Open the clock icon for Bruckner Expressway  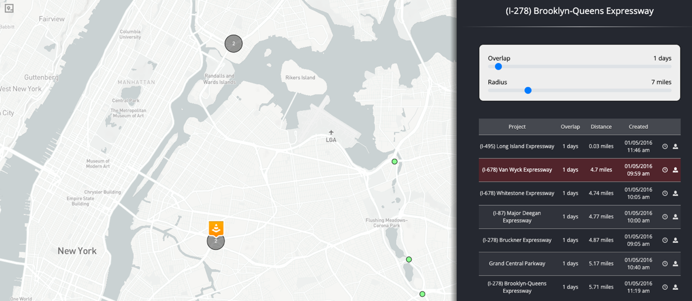tap(665, 240)
